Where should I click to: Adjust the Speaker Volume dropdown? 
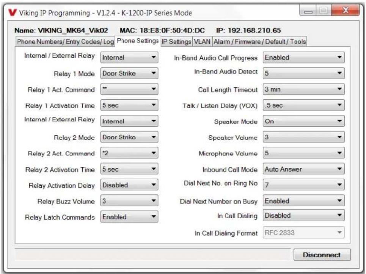(x=304, y=137)
